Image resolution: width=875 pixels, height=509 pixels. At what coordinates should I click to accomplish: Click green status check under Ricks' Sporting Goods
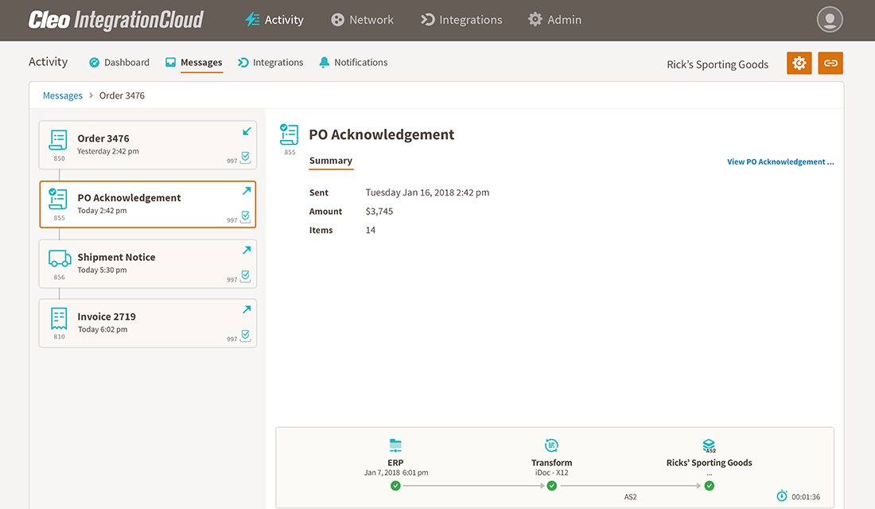point(710,486)
